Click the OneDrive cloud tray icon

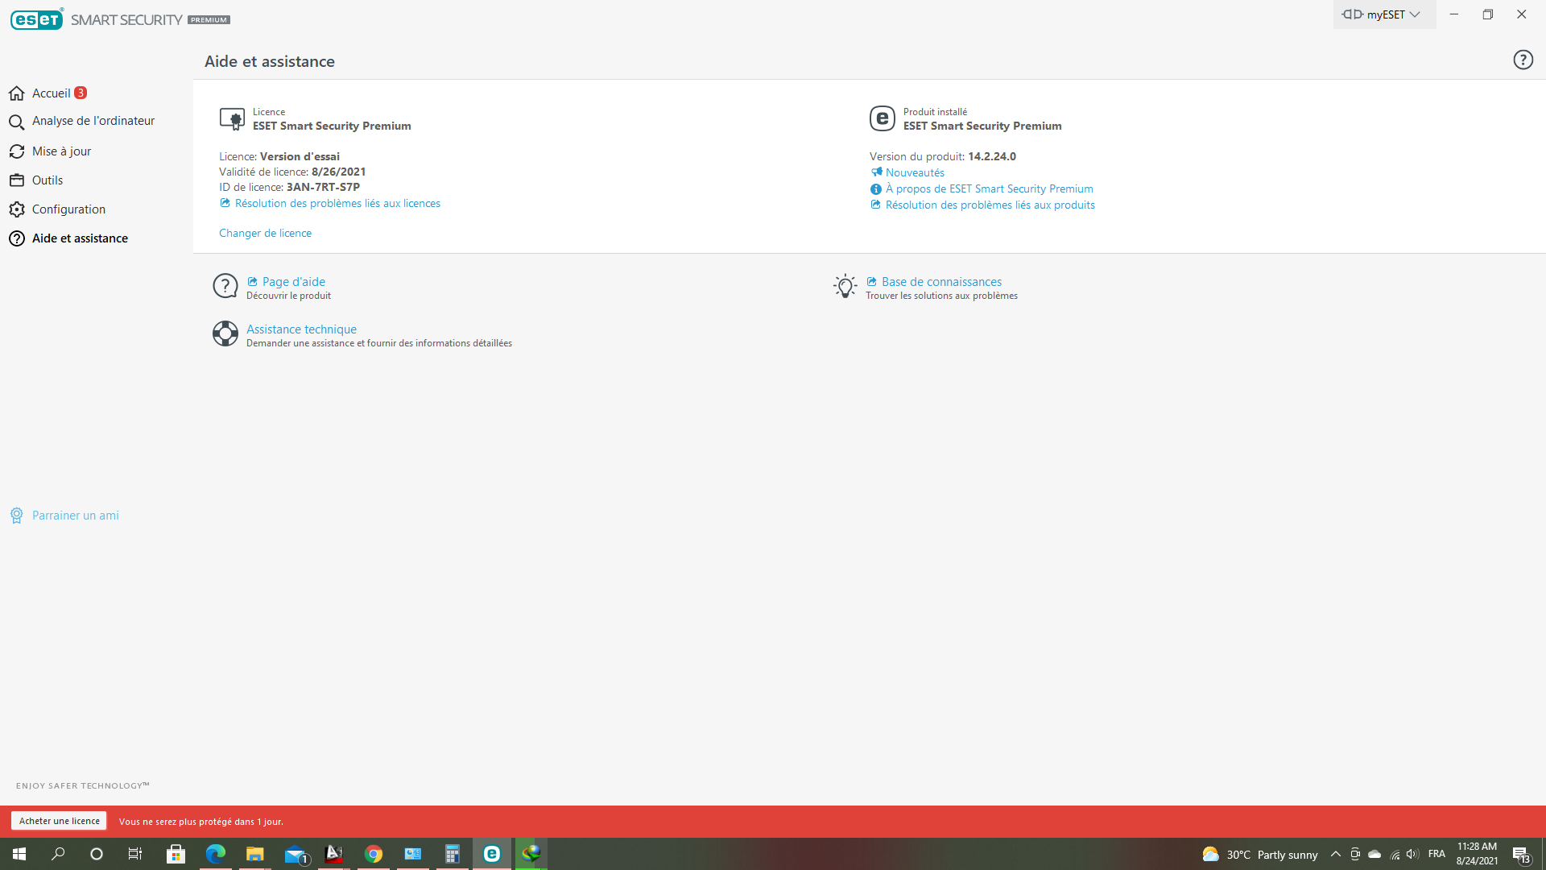point(1374,854)
